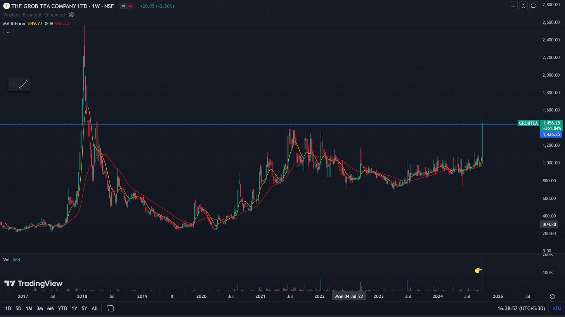Click the down-arrow pane button at top right
565x317 pixels.
coord(513,6)
